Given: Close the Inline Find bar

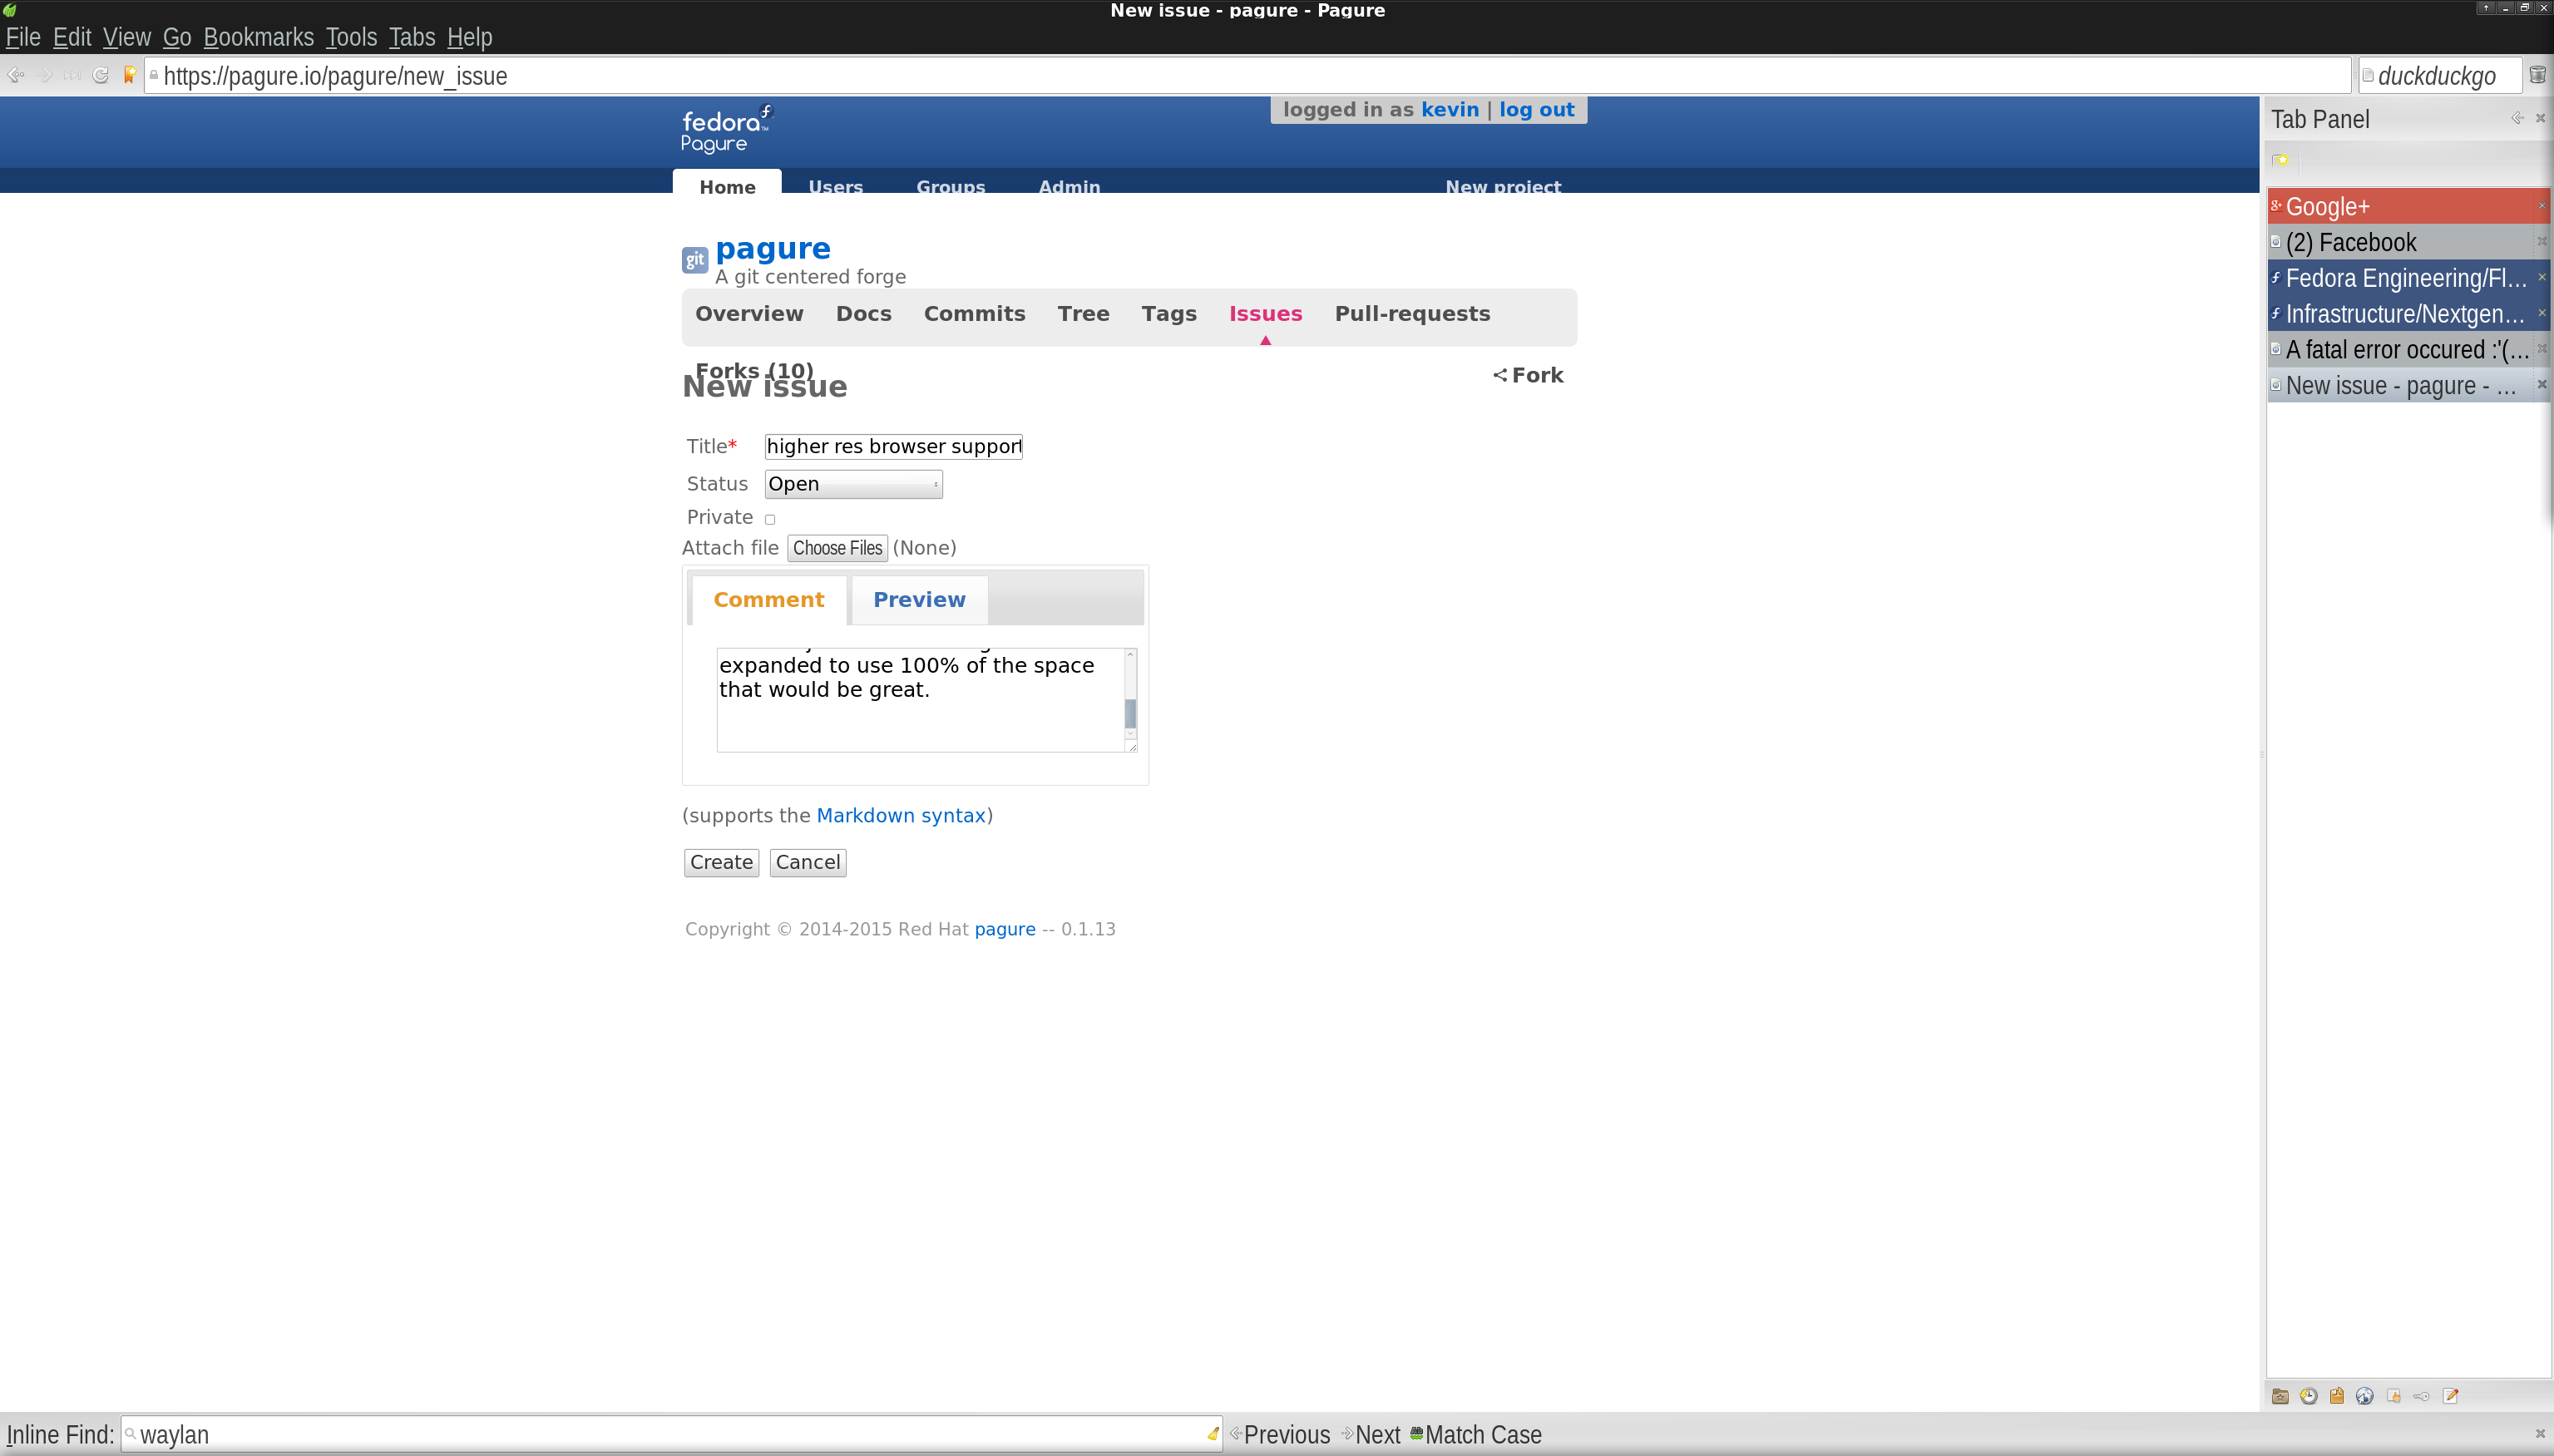Looking at the screenshot, I should (2540, 1434).
